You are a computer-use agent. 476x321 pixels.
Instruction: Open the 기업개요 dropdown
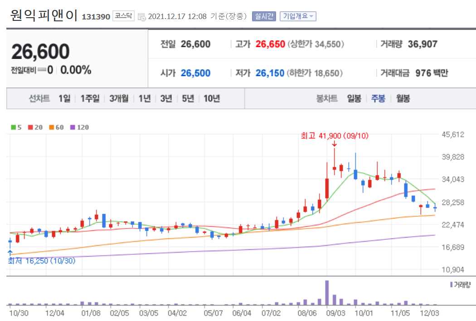tap(299, 15)
